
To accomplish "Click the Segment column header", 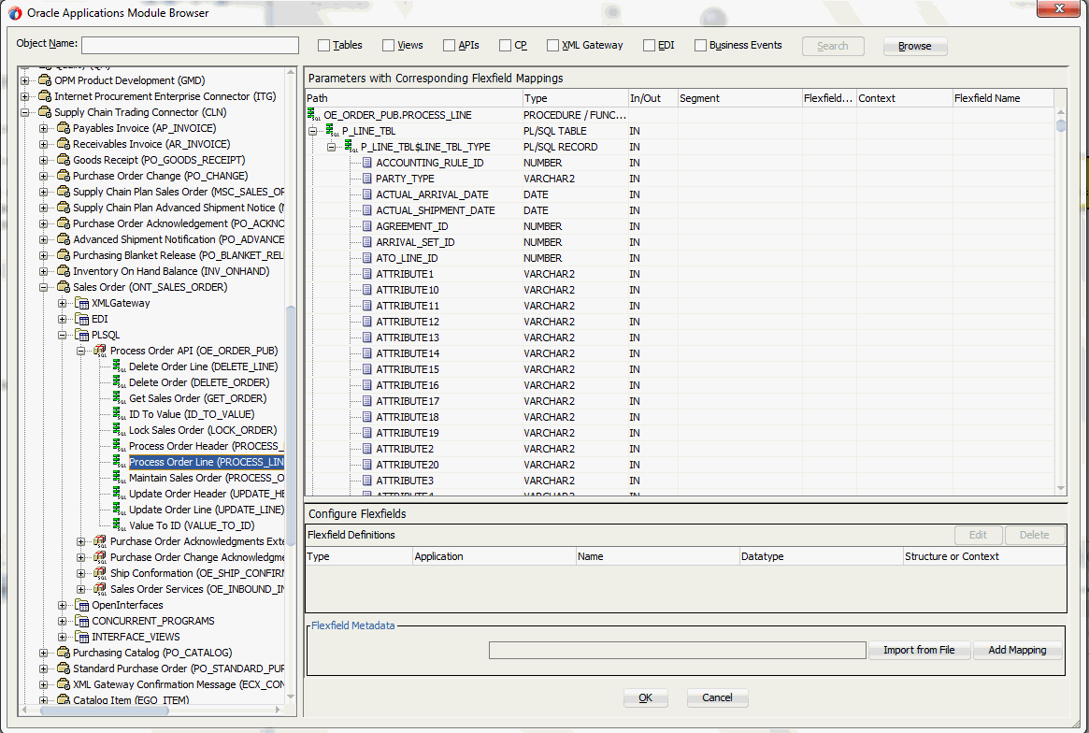I will (740, 98).
